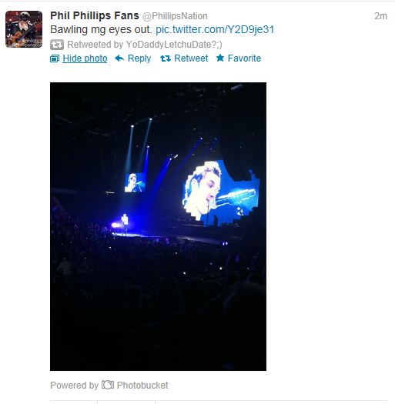Open the @PhillipsNation handle link

175,16
